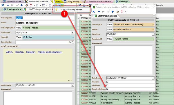Switch to the Diary tab

click(x=57, y=1)
